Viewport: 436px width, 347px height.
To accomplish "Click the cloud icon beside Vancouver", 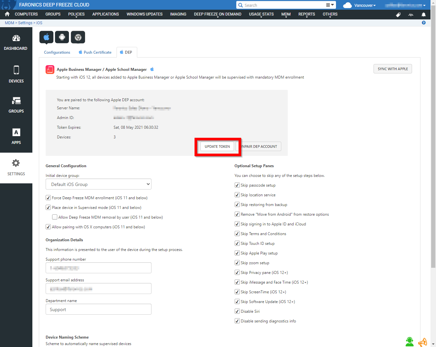I will coord(347,5).
